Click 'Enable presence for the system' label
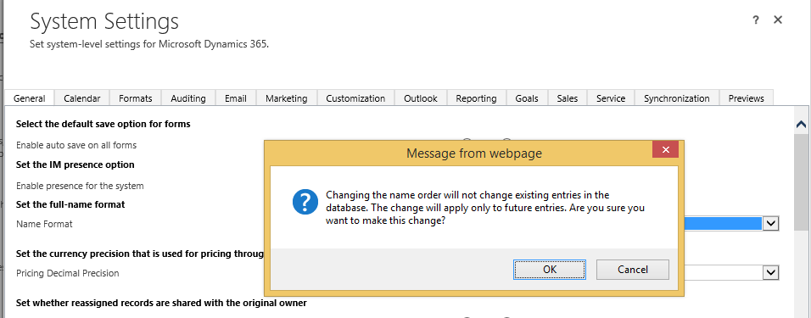 (x=80, y=186)
